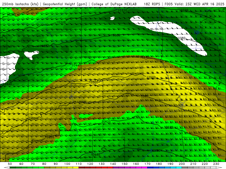
Task: Click the "College of DuPage NEXLAB" label
Action: point(114,4)
